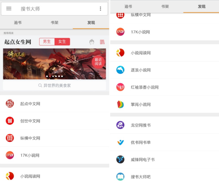Open the three-dot overflow menu
The height and width of the screenshot is (183, 219).
pos(100,9)
